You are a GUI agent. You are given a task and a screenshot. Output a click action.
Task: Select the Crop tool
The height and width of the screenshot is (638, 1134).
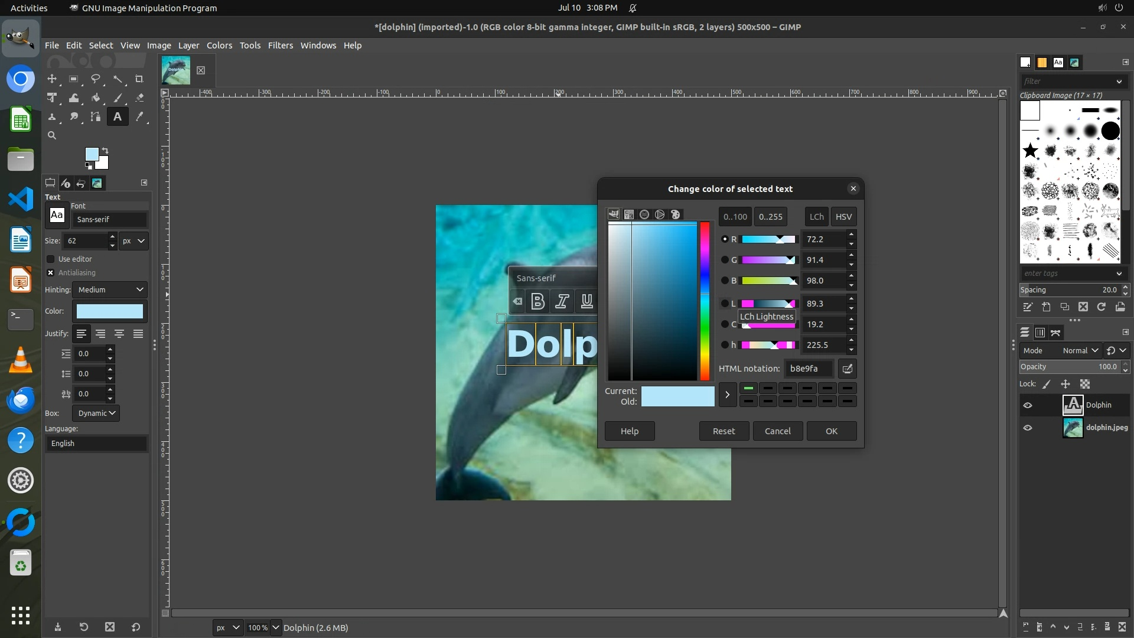(139, 79)
